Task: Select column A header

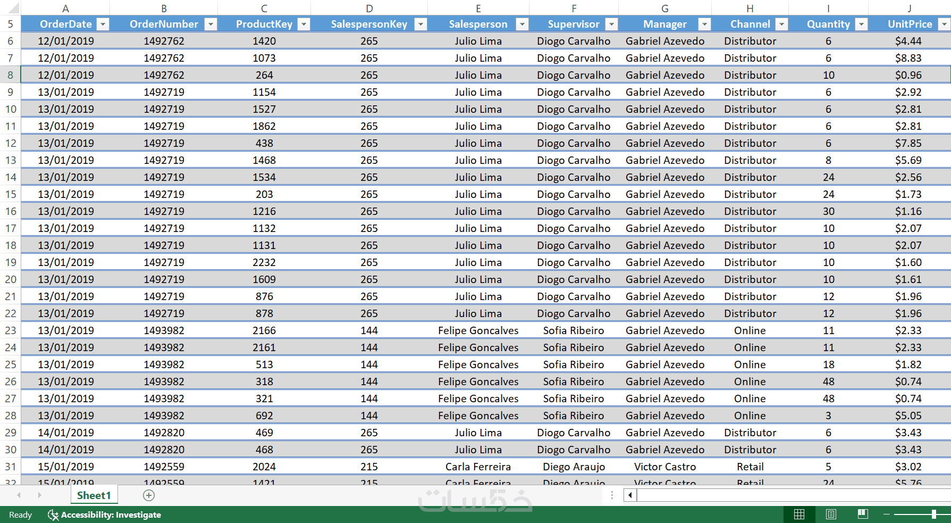Action: pyautogui.click(x=65, y=8)
